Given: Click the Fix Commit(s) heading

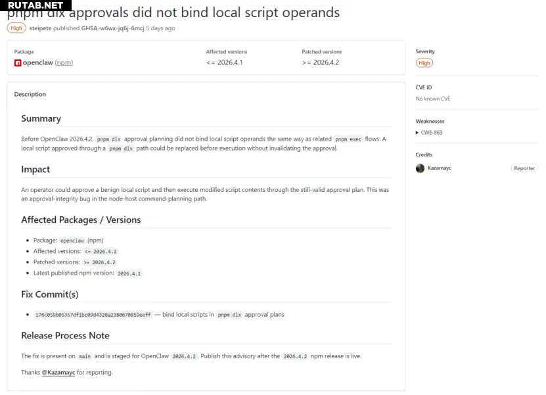Looking at the screenshot, I should coord(49,294).
